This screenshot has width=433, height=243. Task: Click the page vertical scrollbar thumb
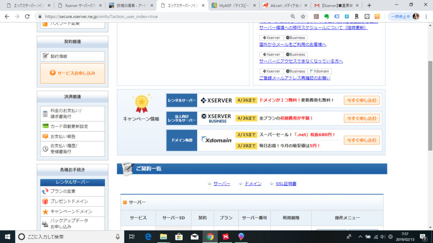point(430,105)
